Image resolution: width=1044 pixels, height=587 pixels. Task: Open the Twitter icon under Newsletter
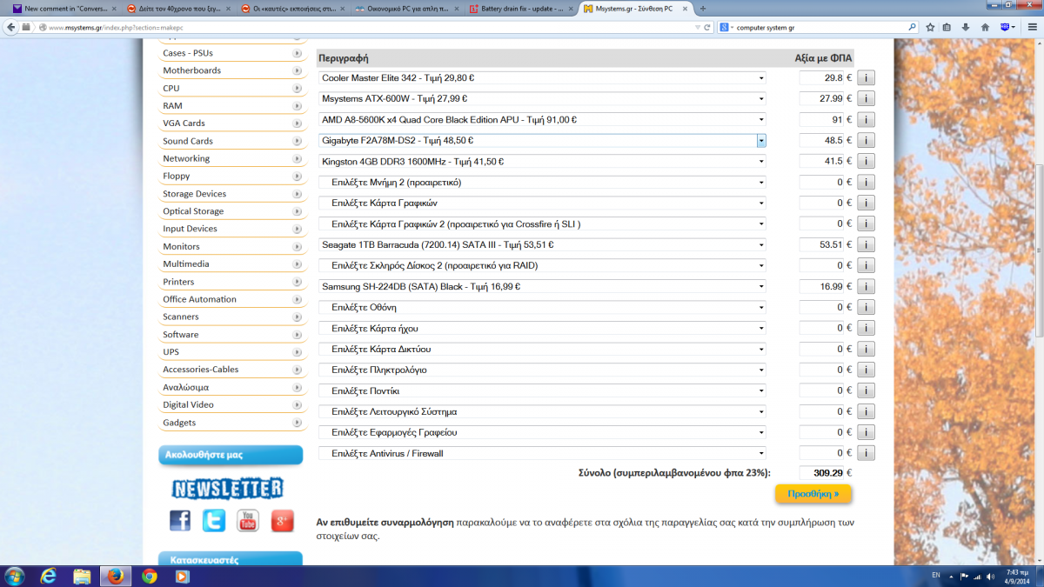214,521
